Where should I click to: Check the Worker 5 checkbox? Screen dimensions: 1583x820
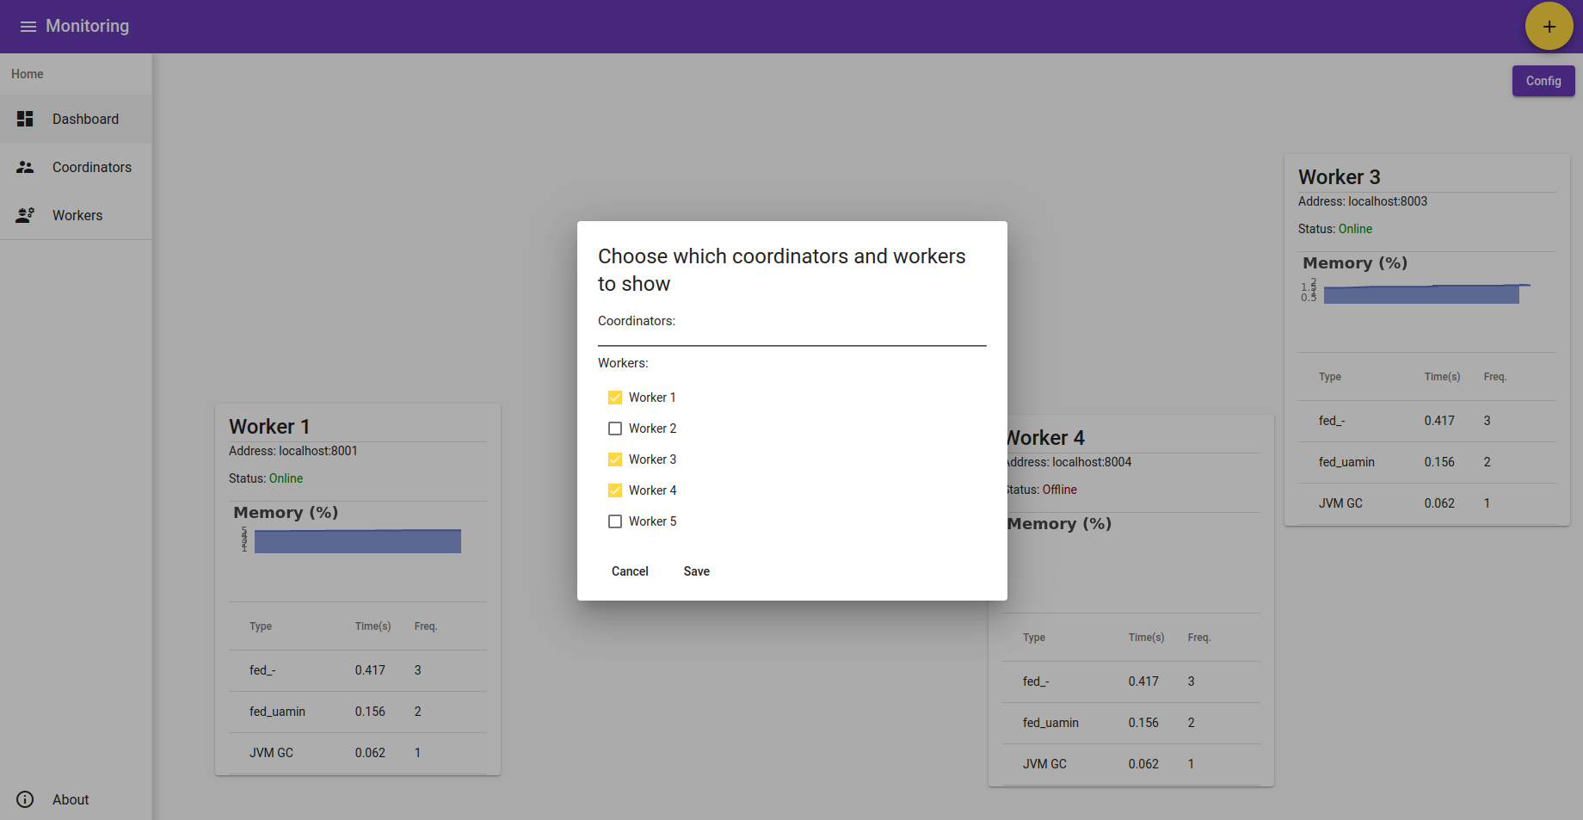tap(615, 521)
